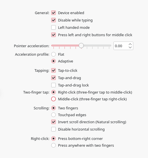Decrease pointer acceleration with down arrow
148x158 pixels.
[x=130, y=47]
